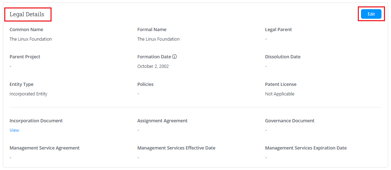
Task: Select the Assignment Agreement label
Action: click(x=162, y=121)
